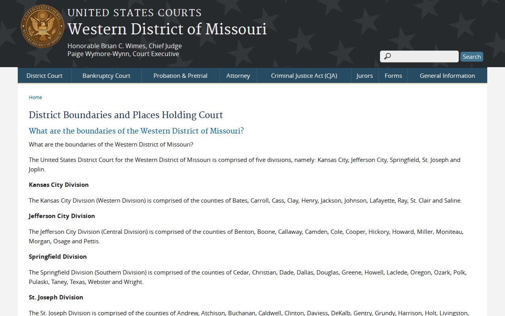
Task: Click the UNITED STATES COURTS header text
Action: [x=135, y=13]
